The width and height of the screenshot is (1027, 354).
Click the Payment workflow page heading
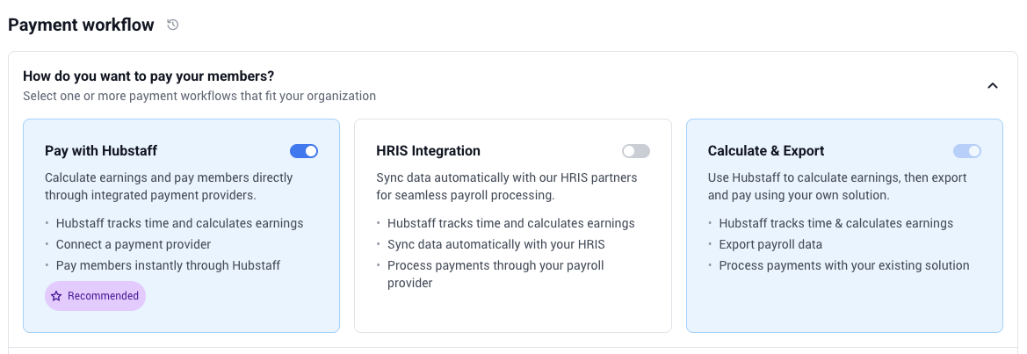pyautogui.click(x=81, y=25)
